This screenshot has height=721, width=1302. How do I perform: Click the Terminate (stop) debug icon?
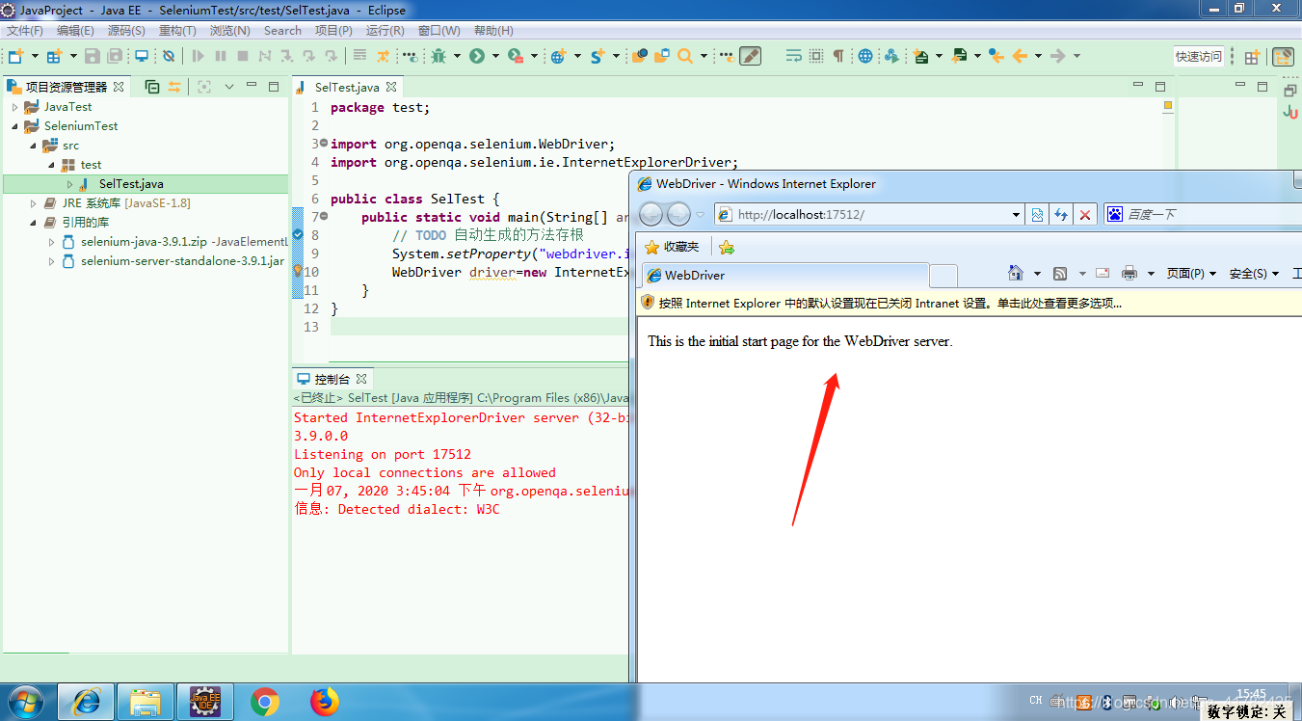click(x=243, y=56)
